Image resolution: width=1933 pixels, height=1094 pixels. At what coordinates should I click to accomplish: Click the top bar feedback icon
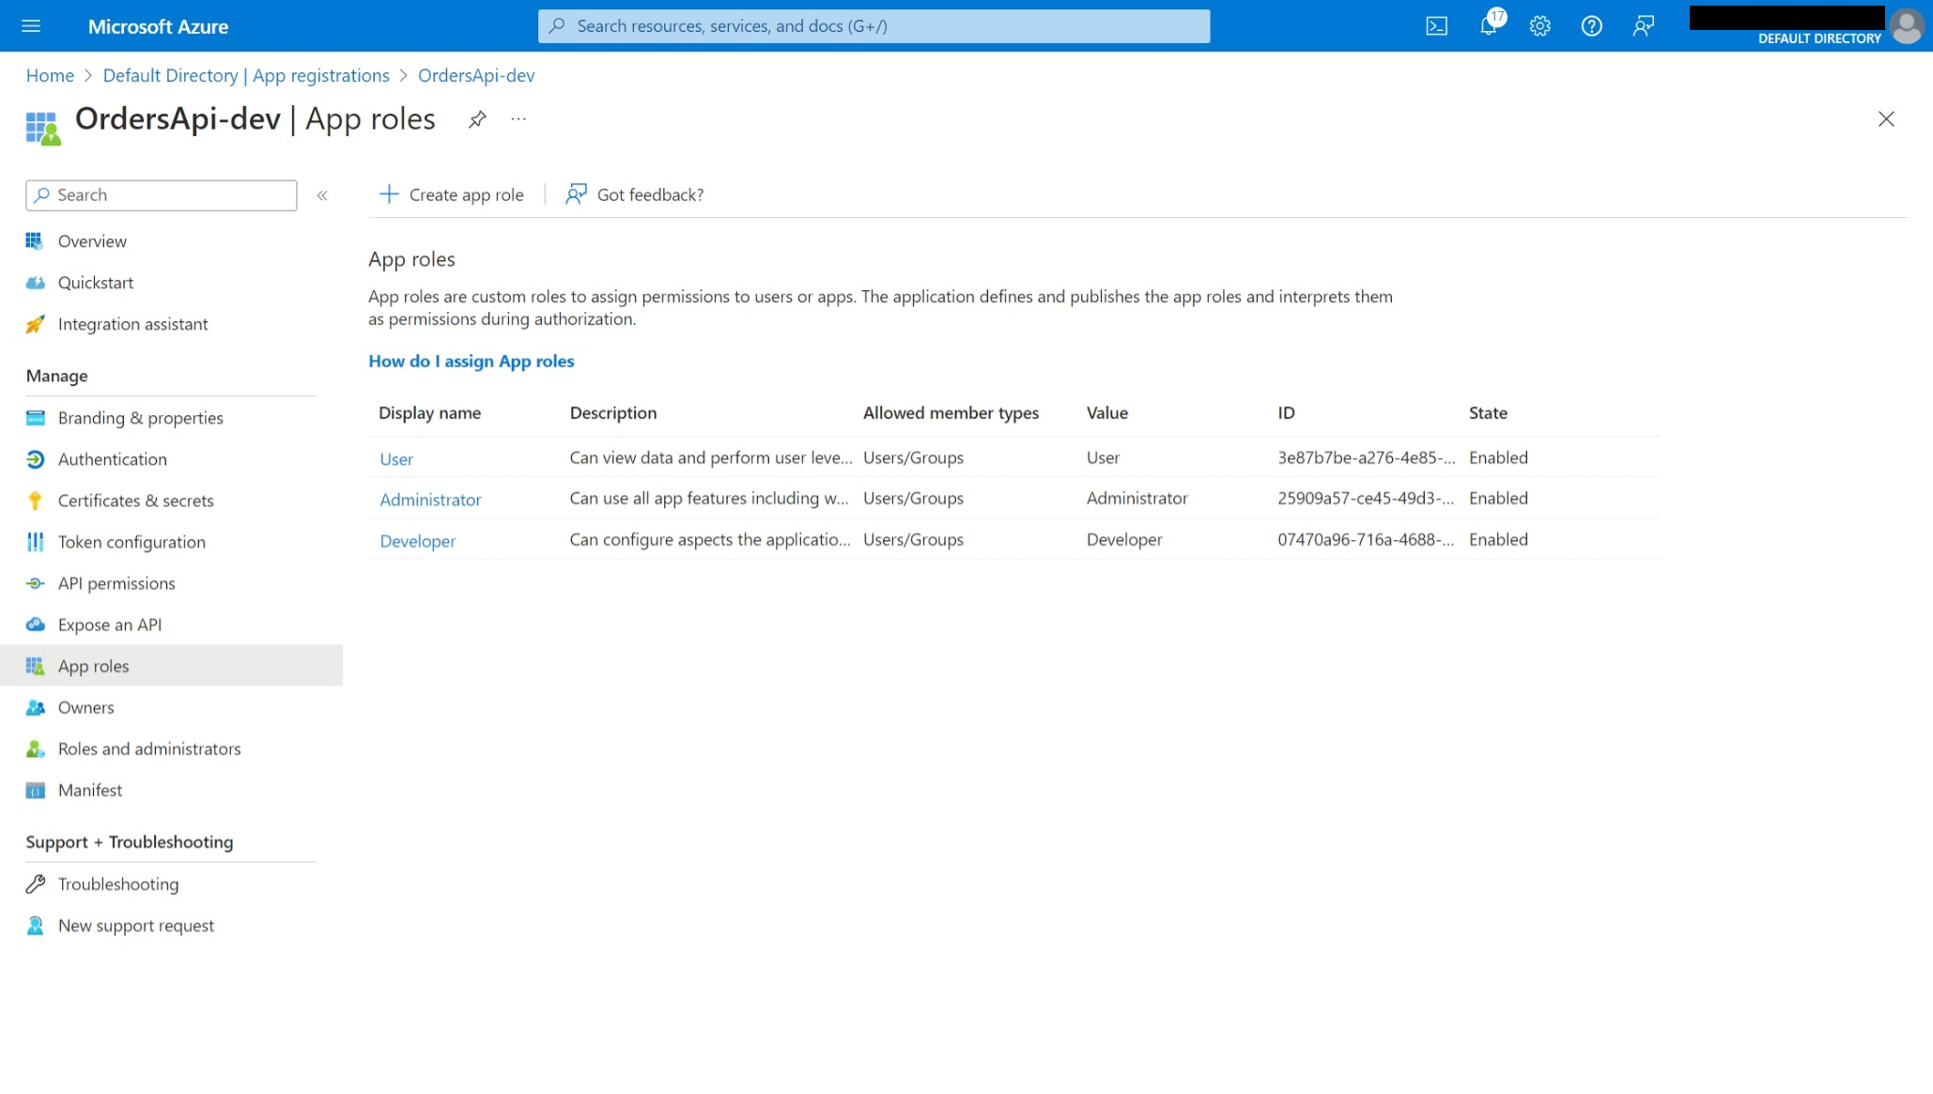coord(1643,26)
